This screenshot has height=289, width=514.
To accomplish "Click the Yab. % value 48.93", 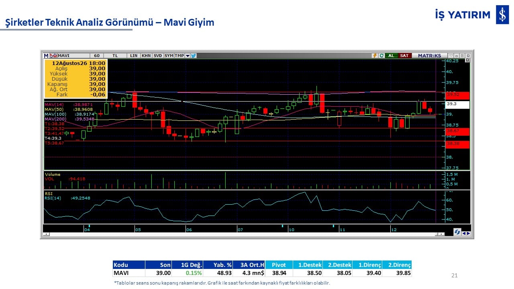I will pos(218,273).
